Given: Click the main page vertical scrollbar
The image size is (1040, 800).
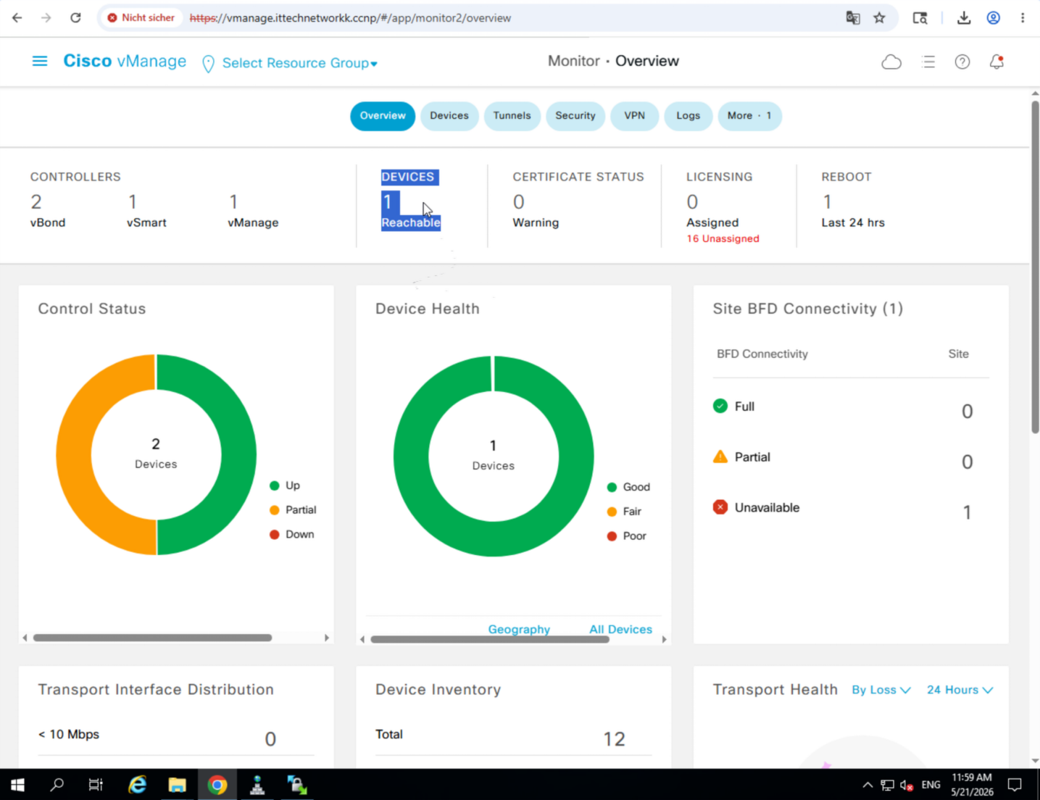Looking at the screenshot, I should [x=1035, y=267].
